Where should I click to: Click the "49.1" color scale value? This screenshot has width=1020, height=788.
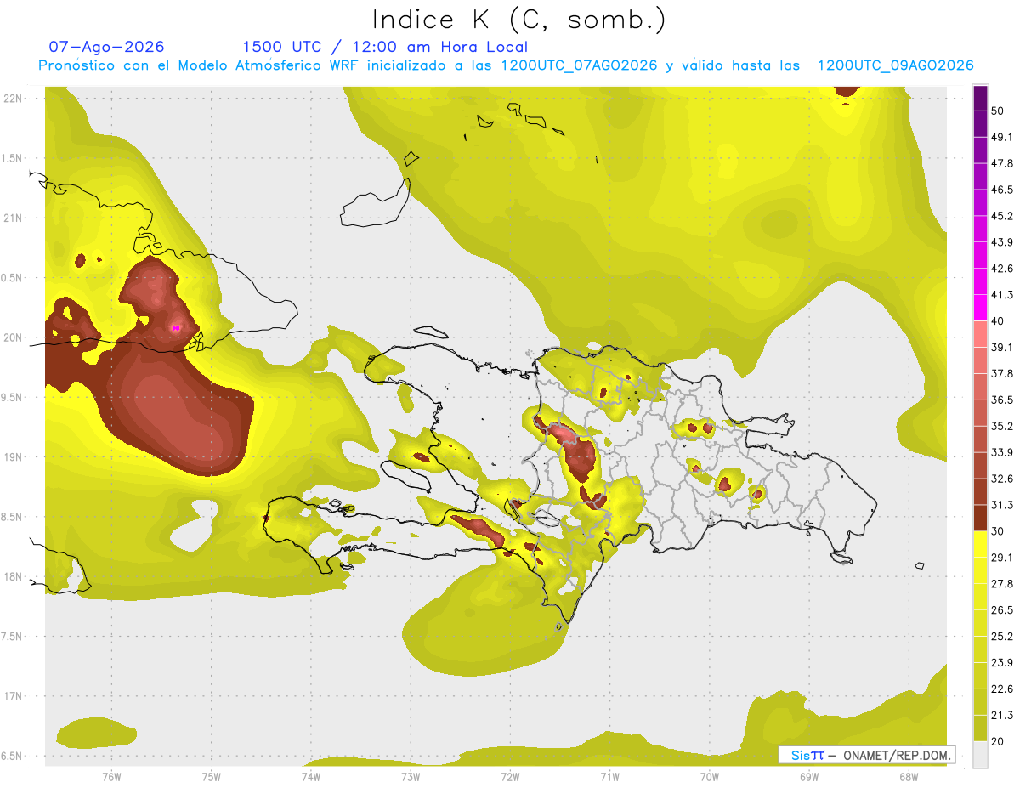pyautogui.click(x=1002, y=137)
